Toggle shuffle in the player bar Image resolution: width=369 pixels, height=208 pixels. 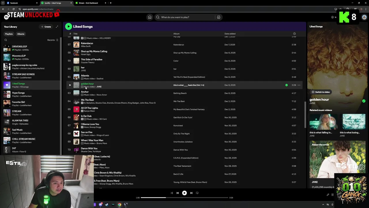coord(172,193)
